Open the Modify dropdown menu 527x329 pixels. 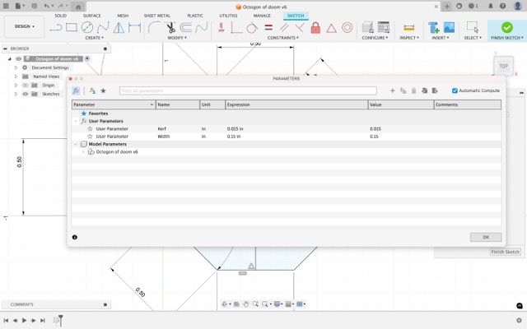177,38
